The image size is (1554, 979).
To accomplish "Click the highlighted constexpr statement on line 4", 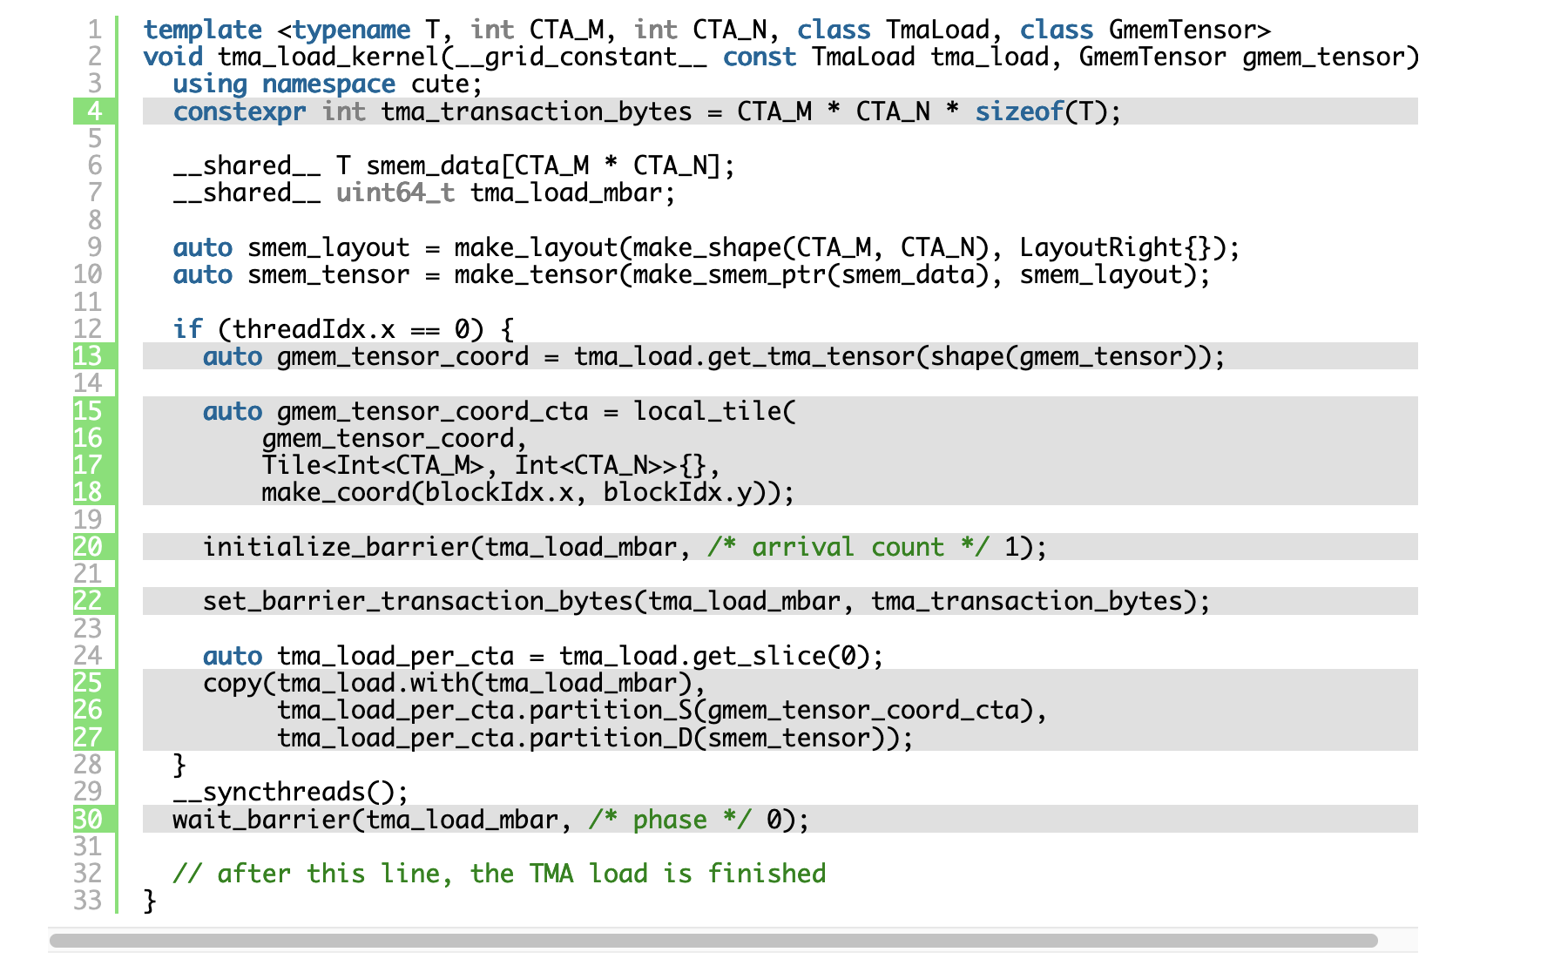I will click(523, 111).
